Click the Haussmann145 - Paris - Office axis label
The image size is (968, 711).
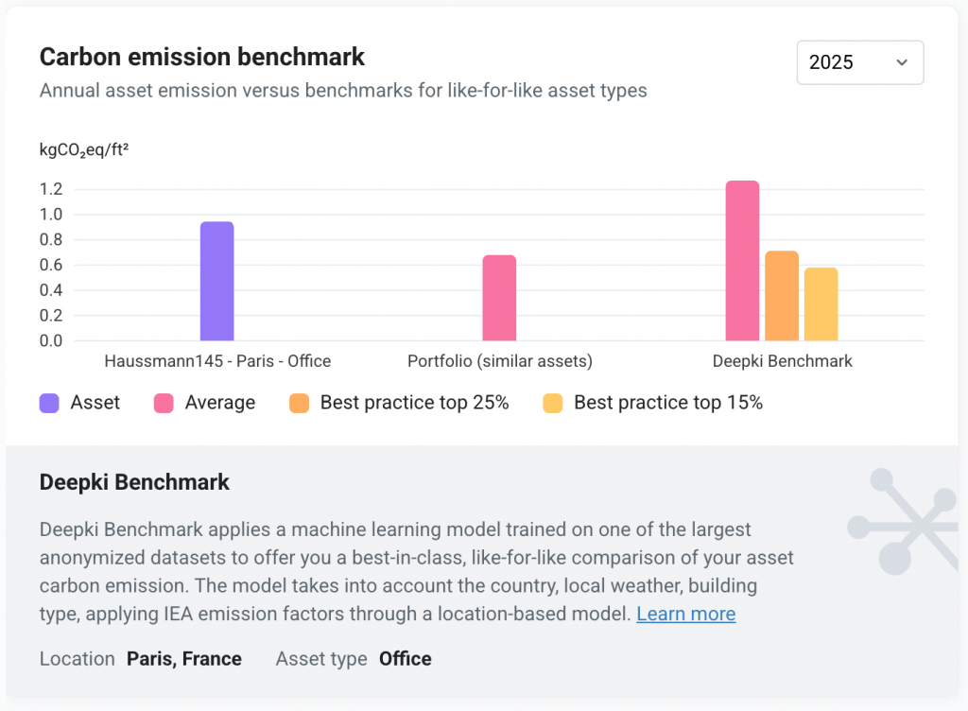(216, 361)
